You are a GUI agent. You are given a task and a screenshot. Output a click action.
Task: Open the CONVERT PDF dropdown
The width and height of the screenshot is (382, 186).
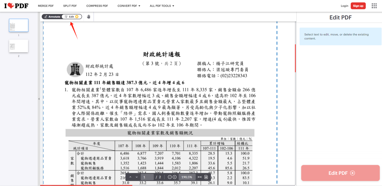[x=129, y=6]
